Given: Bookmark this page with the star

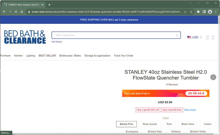Looking at the screenshot, I should 191,12.
